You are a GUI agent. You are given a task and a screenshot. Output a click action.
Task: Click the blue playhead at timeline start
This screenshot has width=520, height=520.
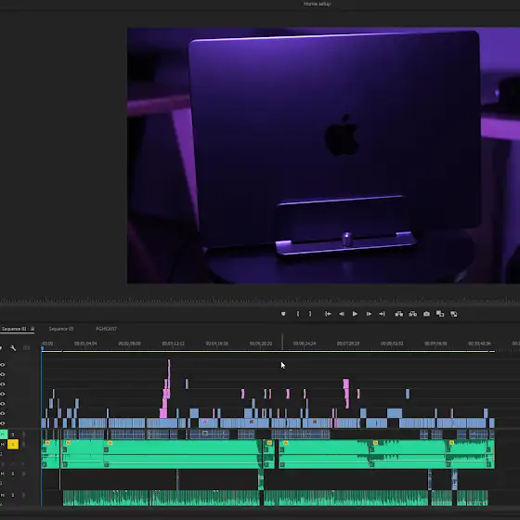coord(43,348)
